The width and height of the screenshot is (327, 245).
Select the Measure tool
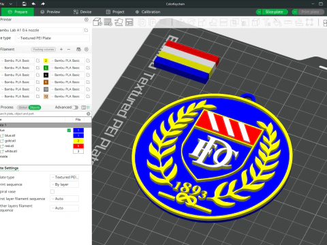pyautogui.click(x=288, y=22)
